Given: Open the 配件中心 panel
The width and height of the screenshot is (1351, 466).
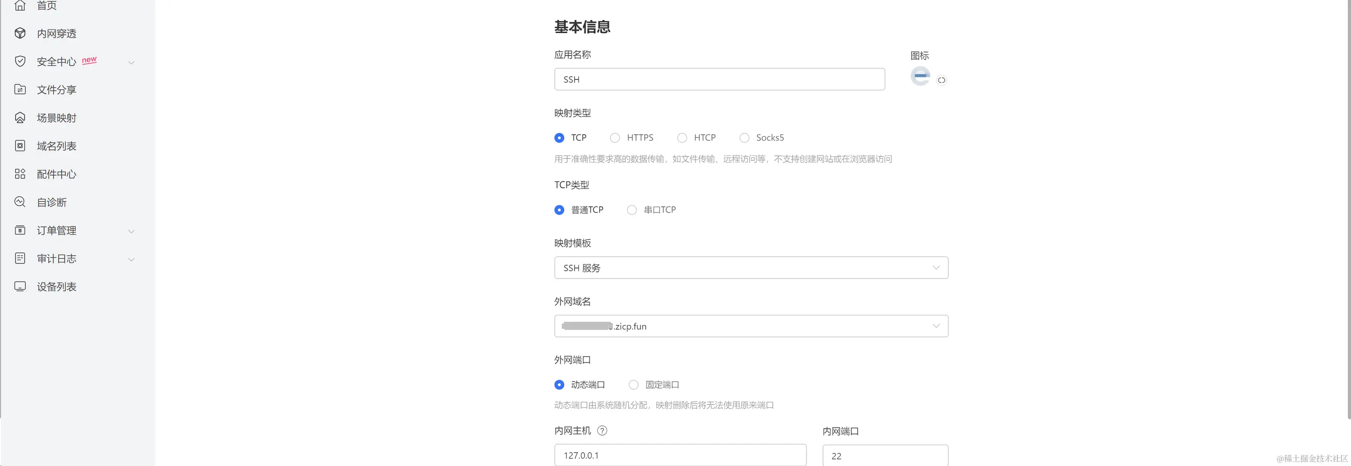Looking at the screenshot, I should [56, 174].
